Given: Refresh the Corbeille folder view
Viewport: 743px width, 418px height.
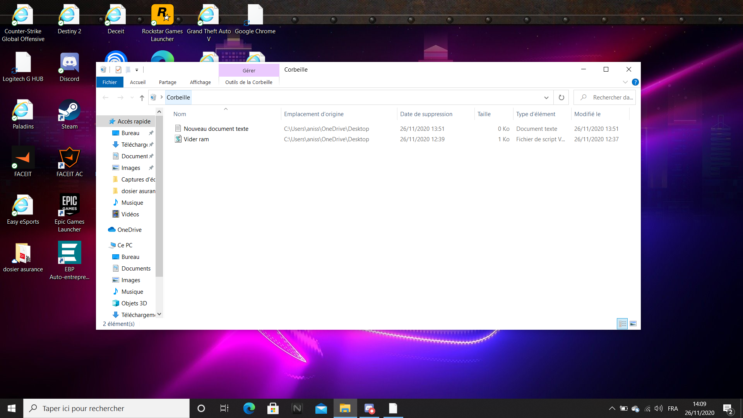Looking at the screenshot, I should [561, 98].
